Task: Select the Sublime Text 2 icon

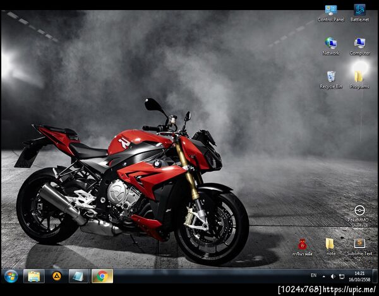Action: pyautogui.click(x=359, y=250)
